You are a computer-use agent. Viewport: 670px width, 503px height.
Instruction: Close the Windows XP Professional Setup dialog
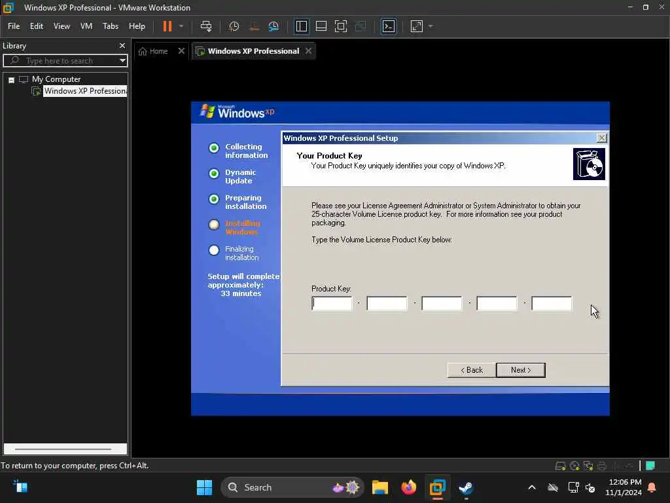(602, 138)
